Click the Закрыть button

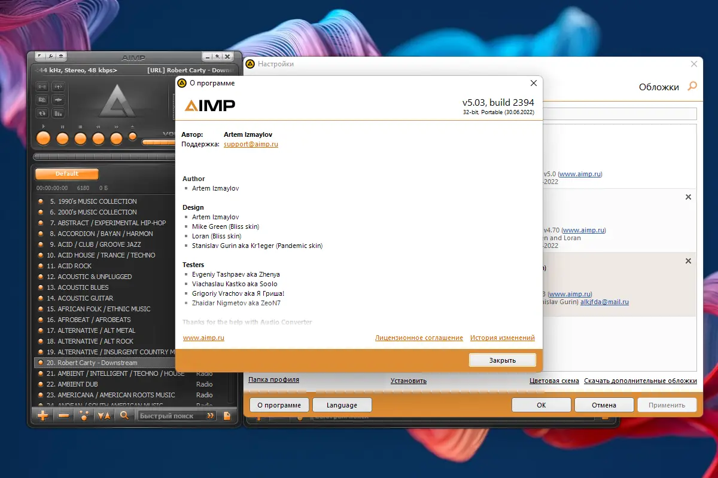click(x=502, y=360)
